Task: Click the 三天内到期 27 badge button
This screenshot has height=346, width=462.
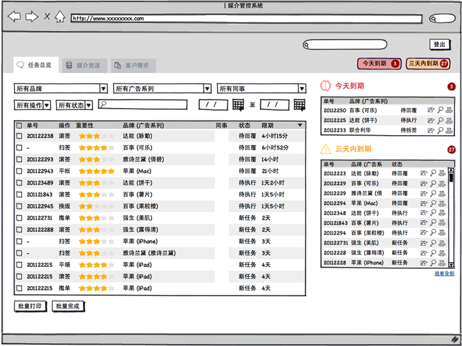Action: click(x=428, y=63)
